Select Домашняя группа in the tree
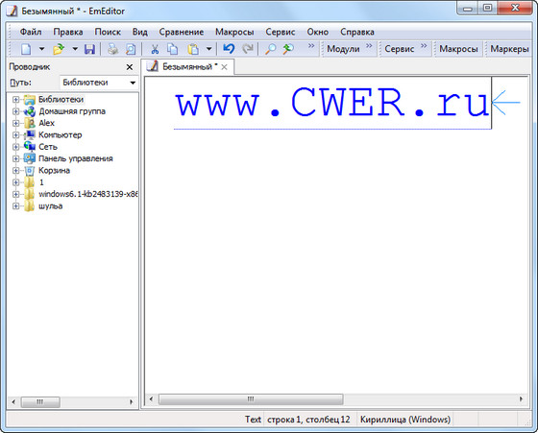Viewport: 538px width, 433px height. tap(72, 111)
